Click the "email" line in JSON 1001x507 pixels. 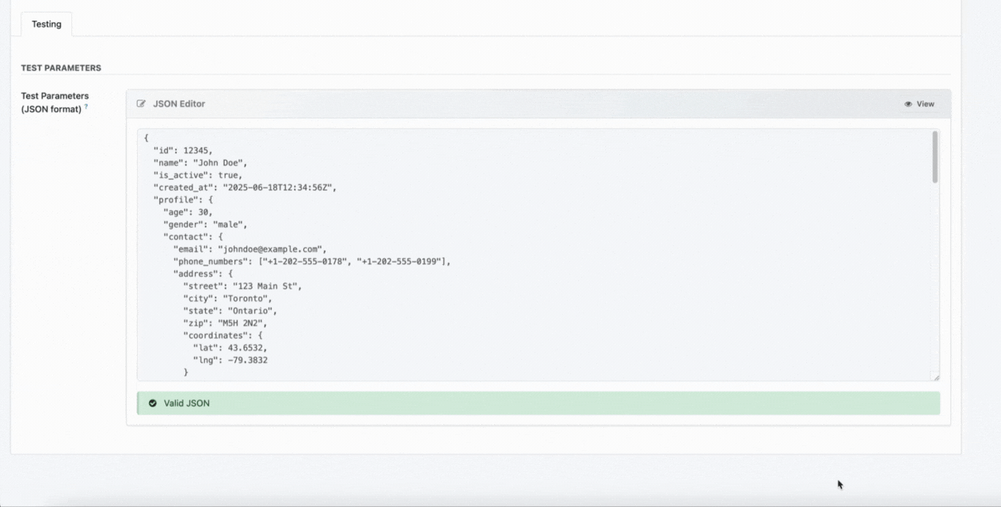pos(249,248)
